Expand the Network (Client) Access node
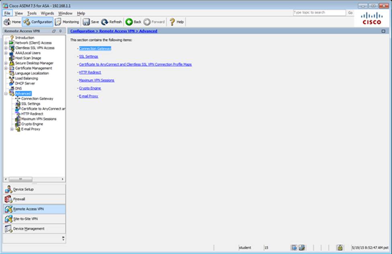This screenshot has height=254, width=392. pos(6,43)
